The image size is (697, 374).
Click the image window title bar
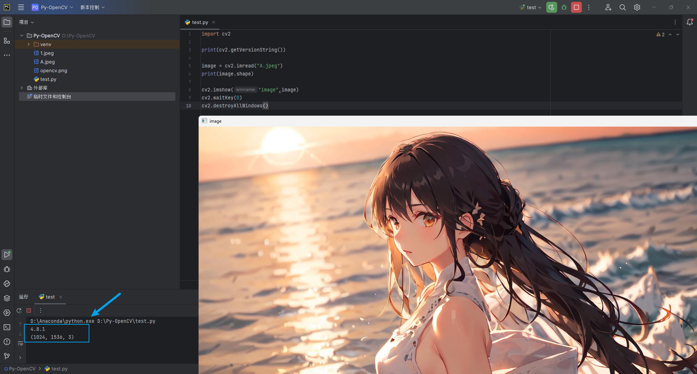coord(447,121)
